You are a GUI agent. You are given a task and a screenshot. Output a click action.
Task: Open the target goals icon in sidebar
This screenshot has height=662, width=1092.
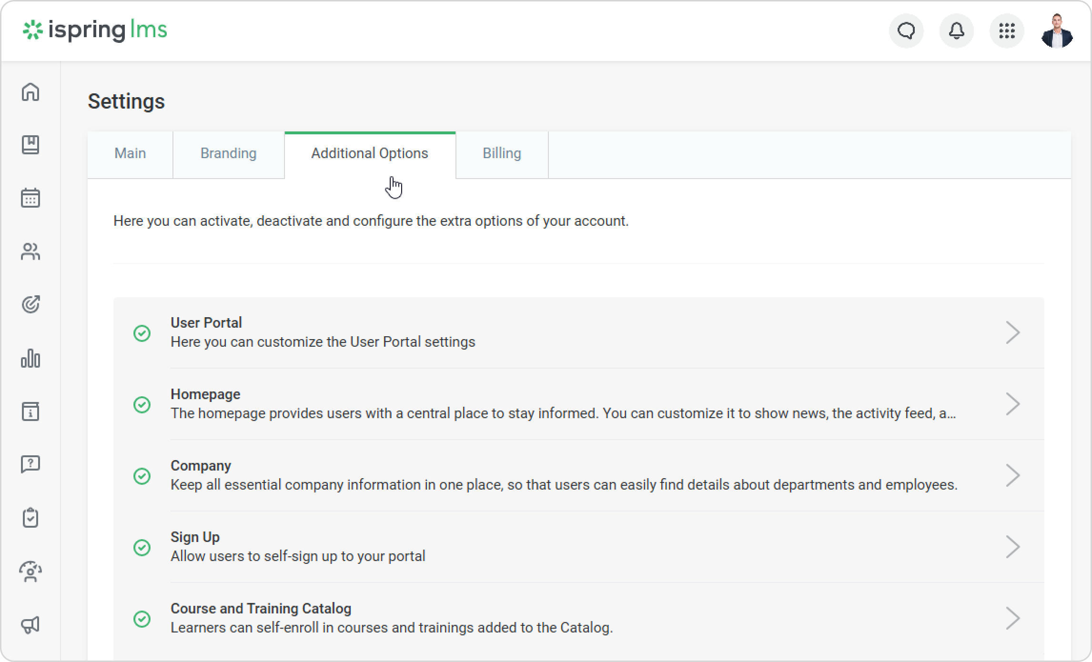(x=30, y=304)
